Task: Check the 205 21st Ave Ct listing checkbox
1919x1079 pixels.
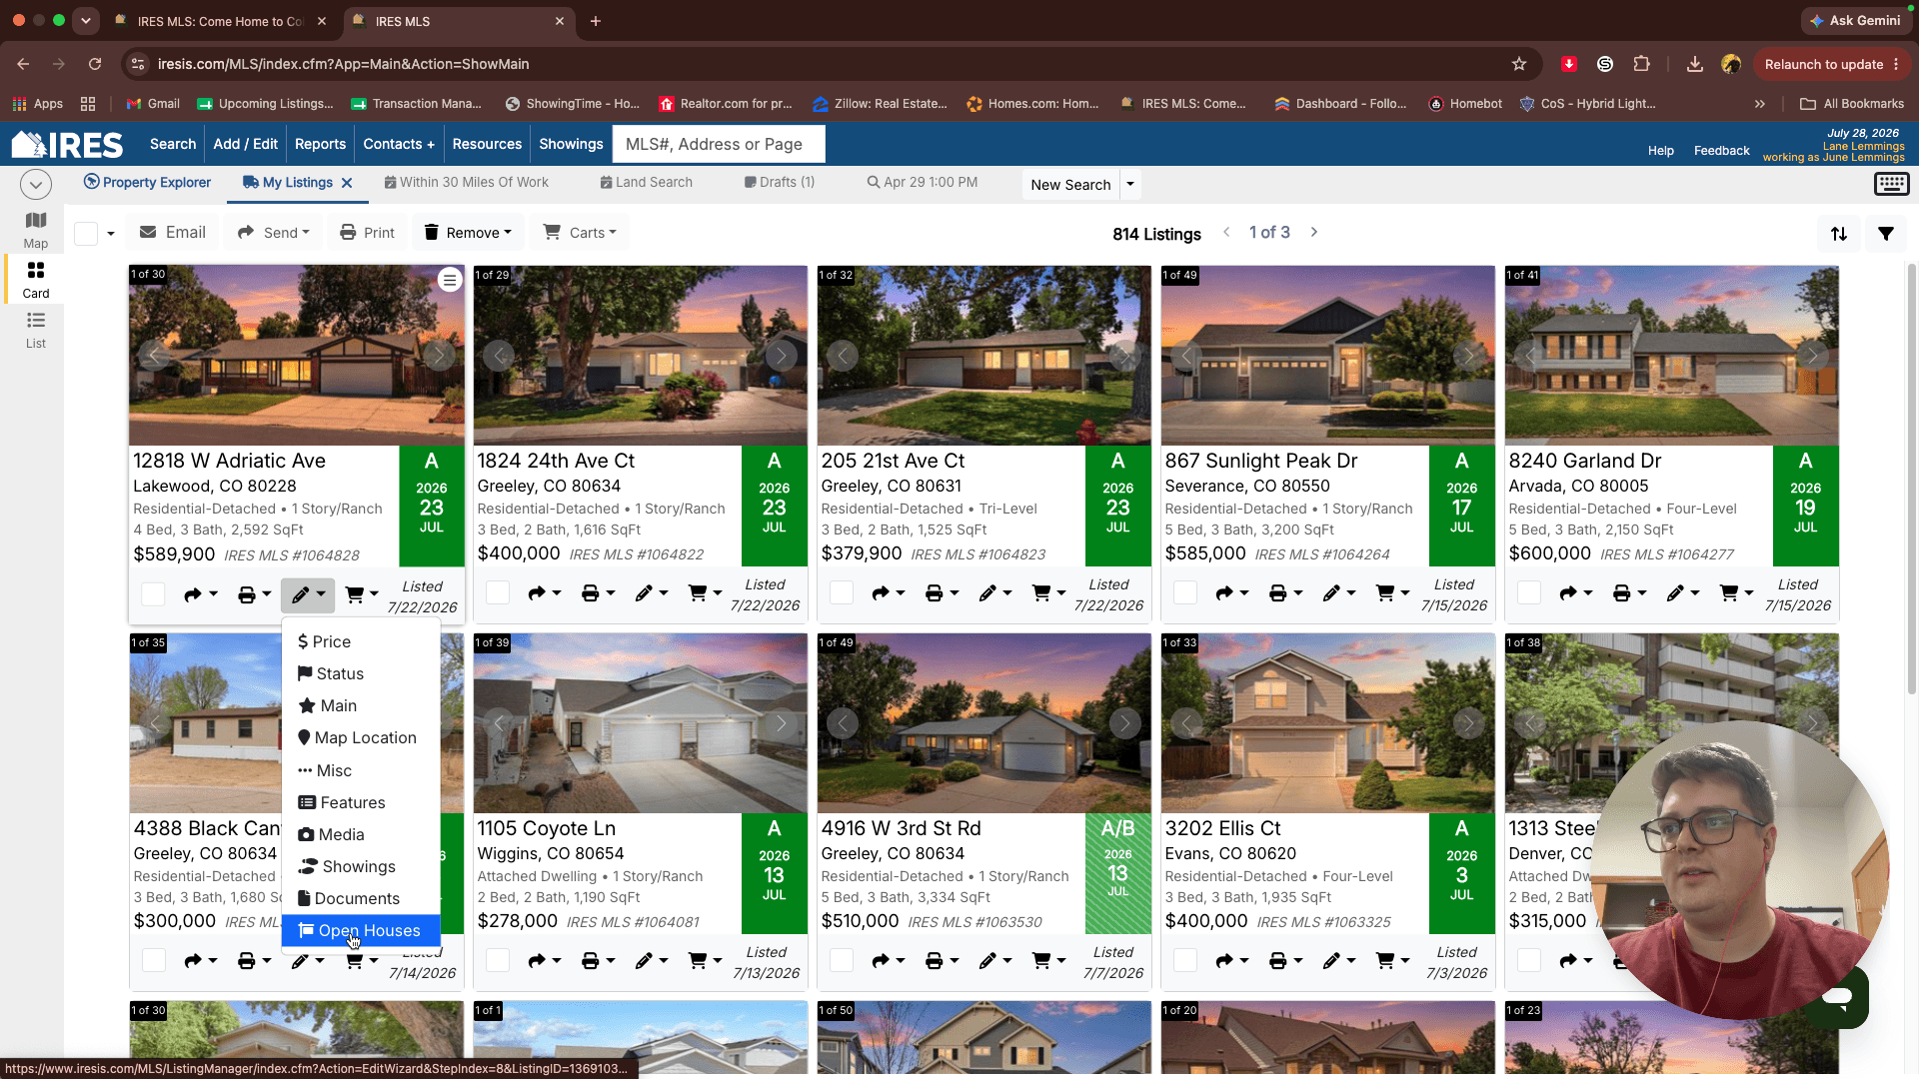Action: pos(842,592)
